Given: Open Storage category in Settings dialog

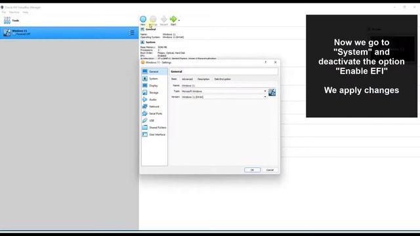Looking at the screenshot, I should tap(154, 92).
